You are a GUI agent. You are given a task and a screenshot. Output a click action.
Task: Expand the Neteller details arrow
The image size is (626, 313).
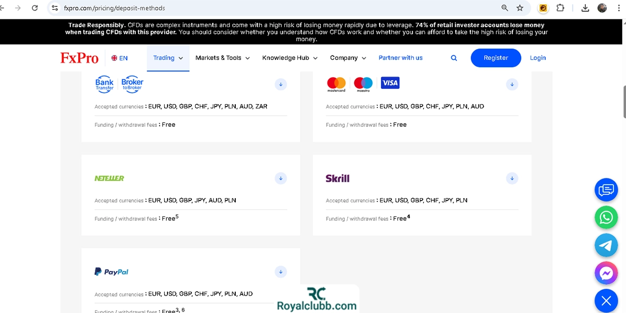281,178
